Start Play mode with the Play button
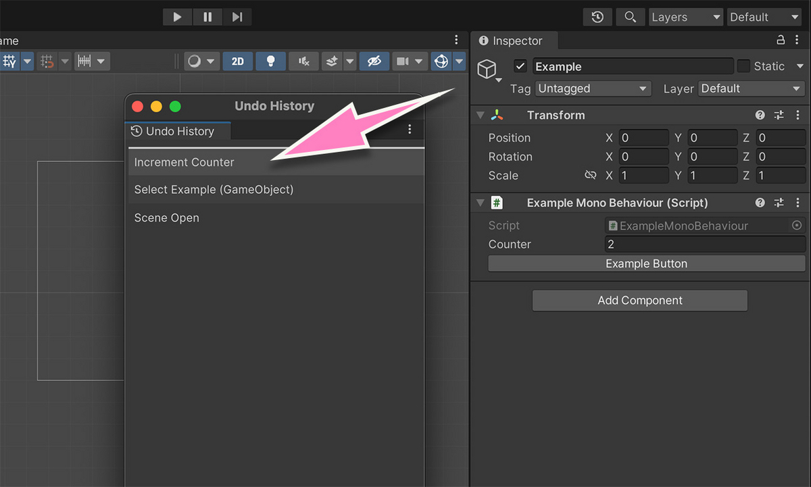811x487 pixels. [x=177, y=17]
